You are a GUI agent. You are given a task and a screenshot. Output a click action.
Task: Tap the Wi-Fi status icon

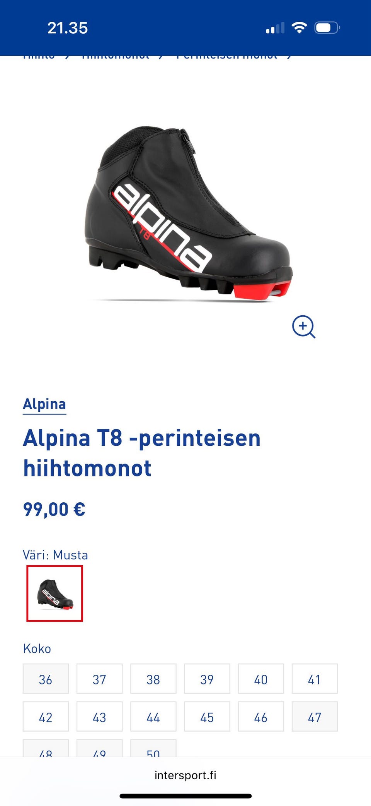tap(299, 27)
